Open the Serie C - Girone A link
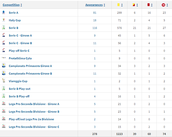172x137 pixels. pos(20,36)
